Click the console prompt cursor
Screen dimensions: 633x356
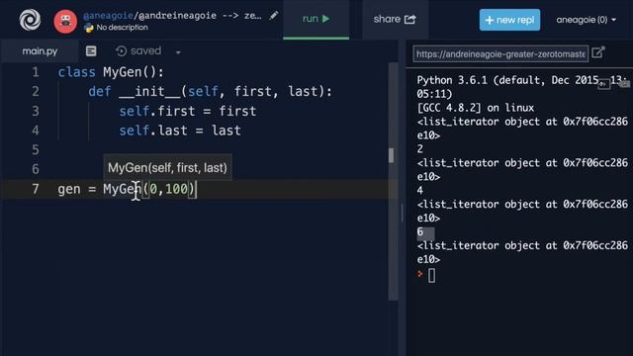tap(431, 276)
